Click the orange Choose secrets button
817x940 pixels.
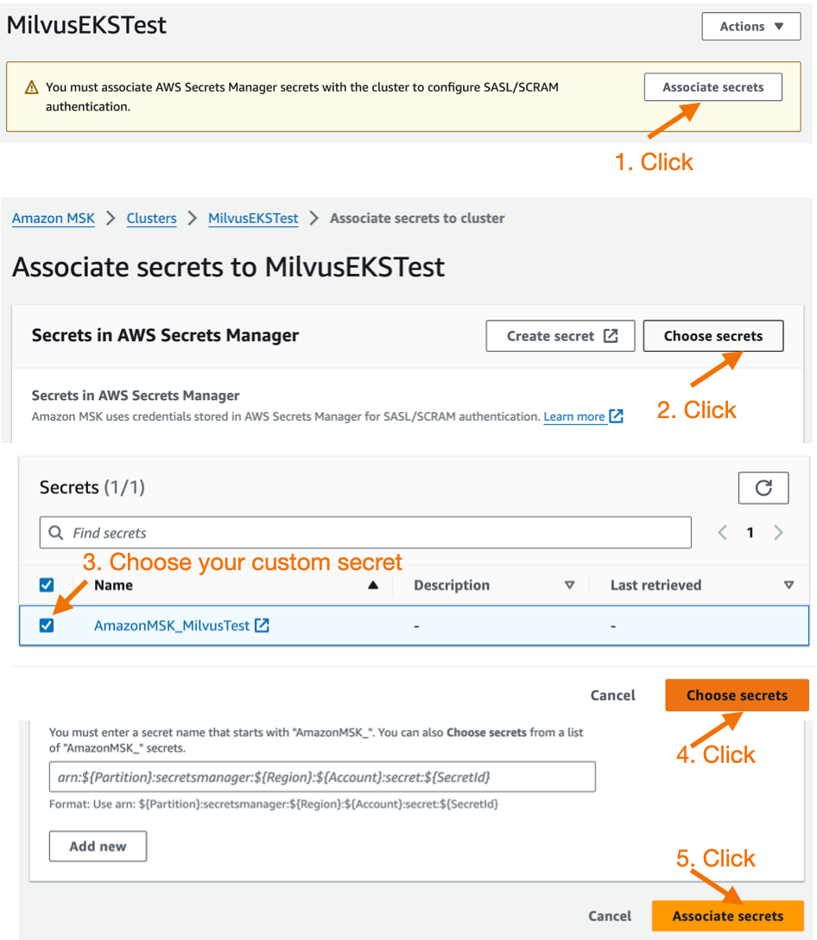click(737, 695)
